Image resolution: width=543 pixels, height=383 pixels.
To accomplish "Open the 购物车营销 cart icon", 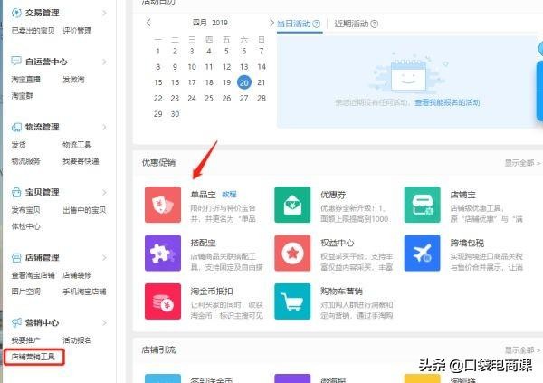I will [x=292, y=302].
